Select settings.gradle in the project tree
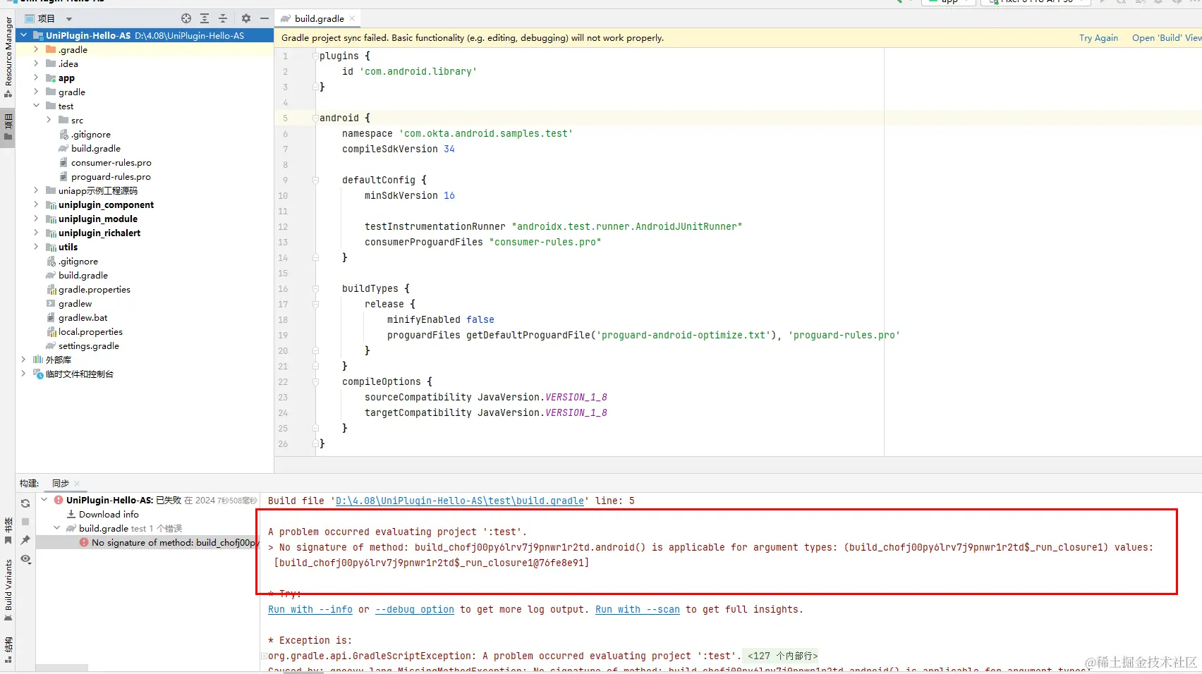 [89, 345]
